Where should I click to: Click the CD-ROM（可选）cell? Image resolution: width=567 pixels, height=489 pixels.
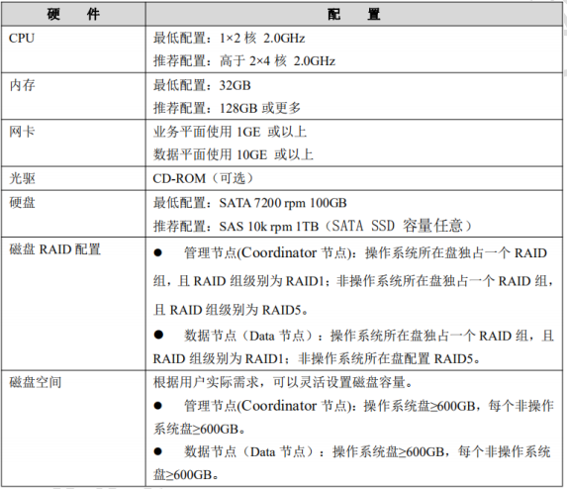point(203,178)
